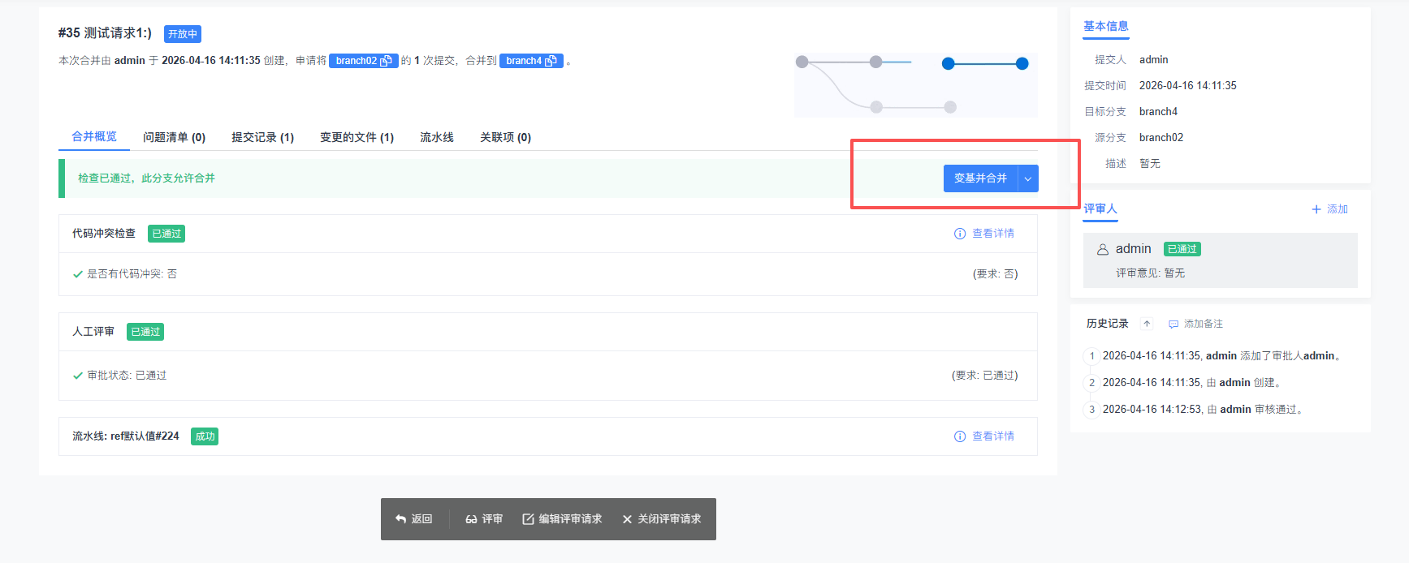Select the 评审人 section heading
The width and height of the screenshot is (1409, 563).
point(1100,208)
